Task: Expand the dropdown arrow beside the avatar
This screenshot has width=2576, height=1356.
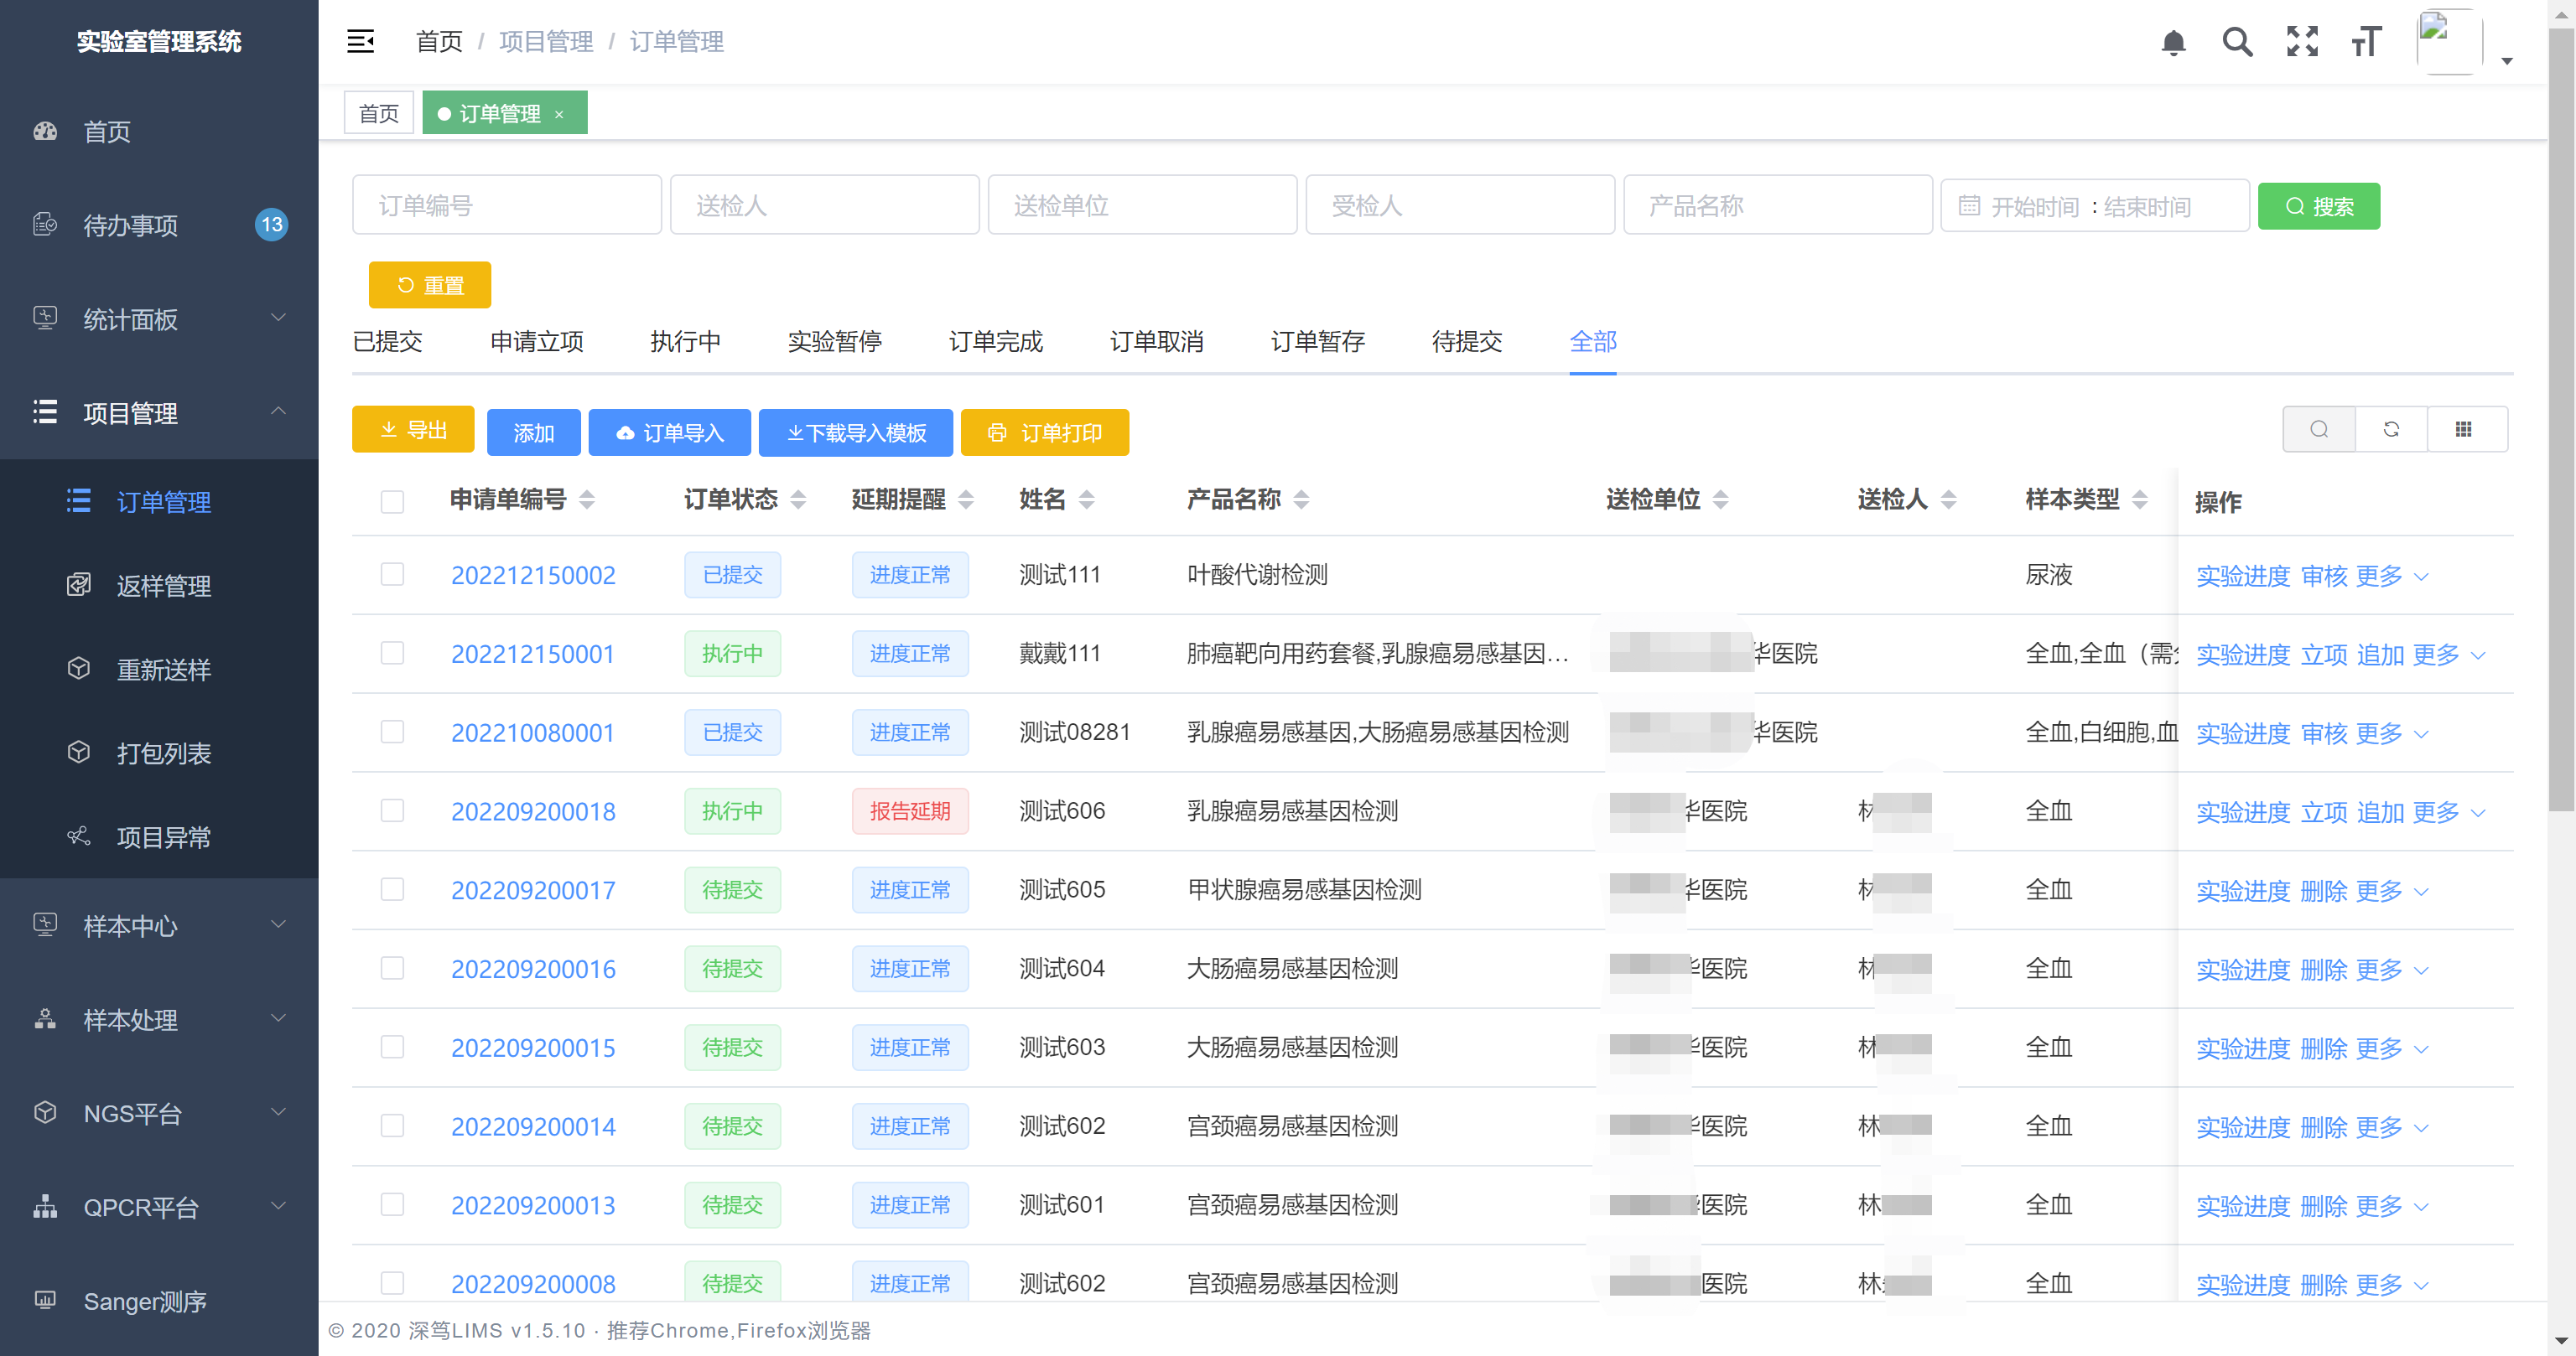Action: (x=2506, y=61)
